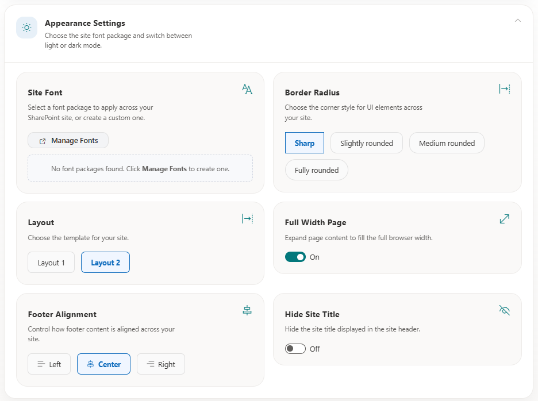Screen dimensions: 538x401
Task: Click the sun icon beside Appearance Settings
Action: click(x=27, y=28)
